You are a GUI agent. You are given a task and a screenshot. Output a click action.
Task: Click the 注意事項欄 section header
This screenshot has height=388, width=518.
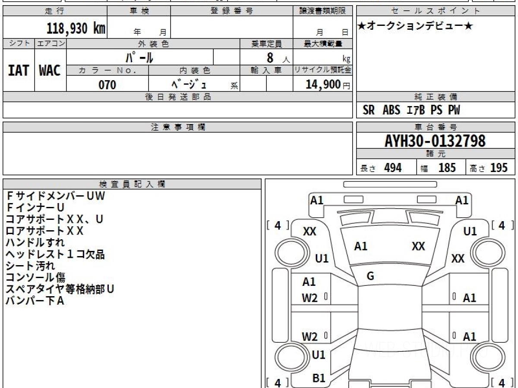click(x=177, y=127)
